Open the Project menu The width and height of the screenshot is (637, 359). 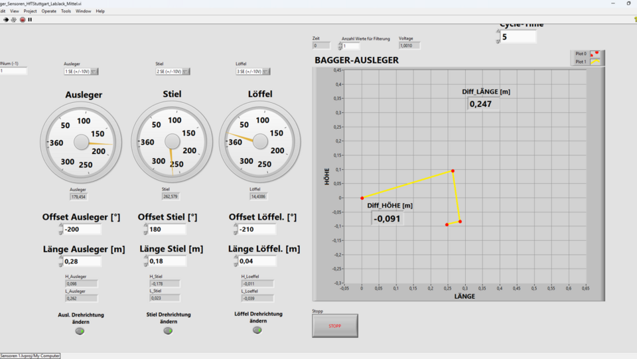click(30, 11)
